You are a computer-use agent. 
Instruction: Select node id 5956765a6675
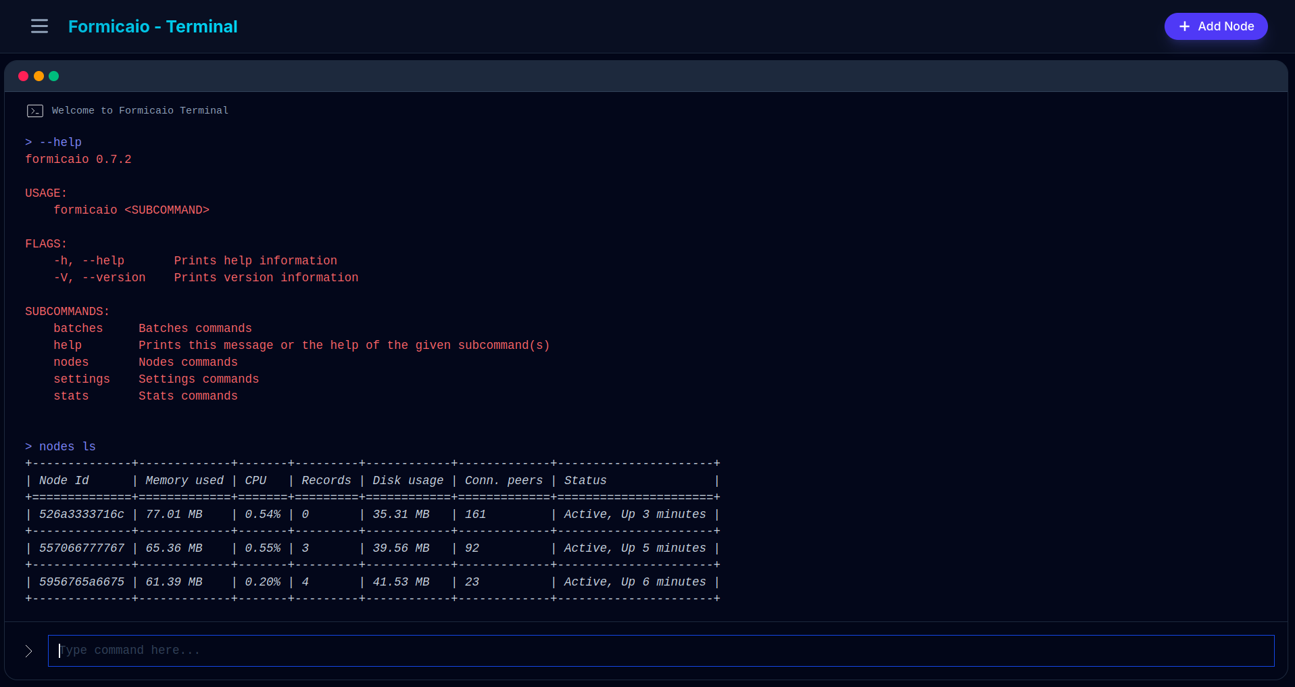click(82, 582)
